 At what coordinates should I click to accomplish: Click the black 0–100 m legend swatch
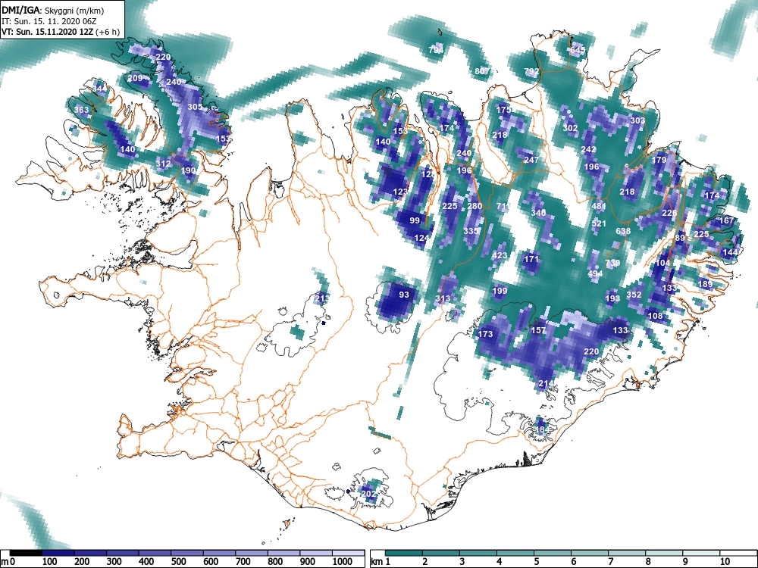coord(26,553)
